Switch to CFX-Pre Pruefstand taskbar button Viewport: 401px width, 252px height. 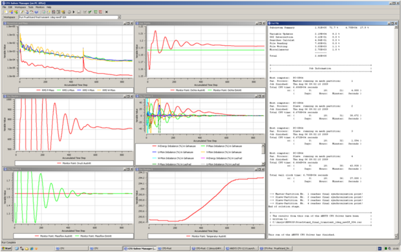click(276, 248)
